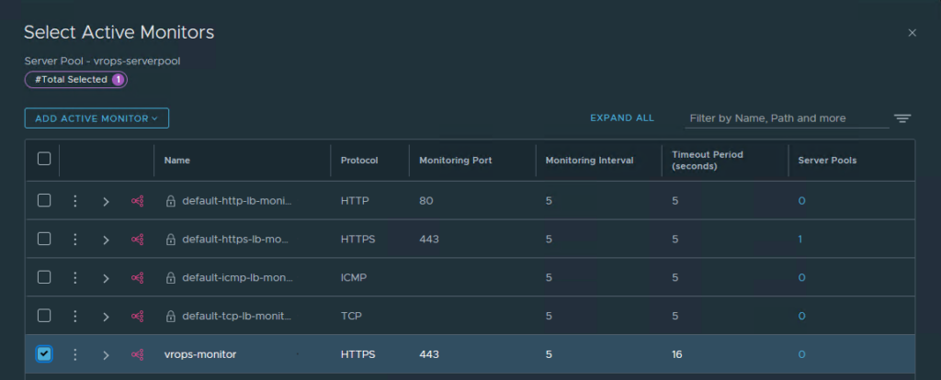The height and width of the screenshot is (380, 941).
Task: Open three-dot menu for default-http-lb-monitor row
Action: click(x=75, y=201)
